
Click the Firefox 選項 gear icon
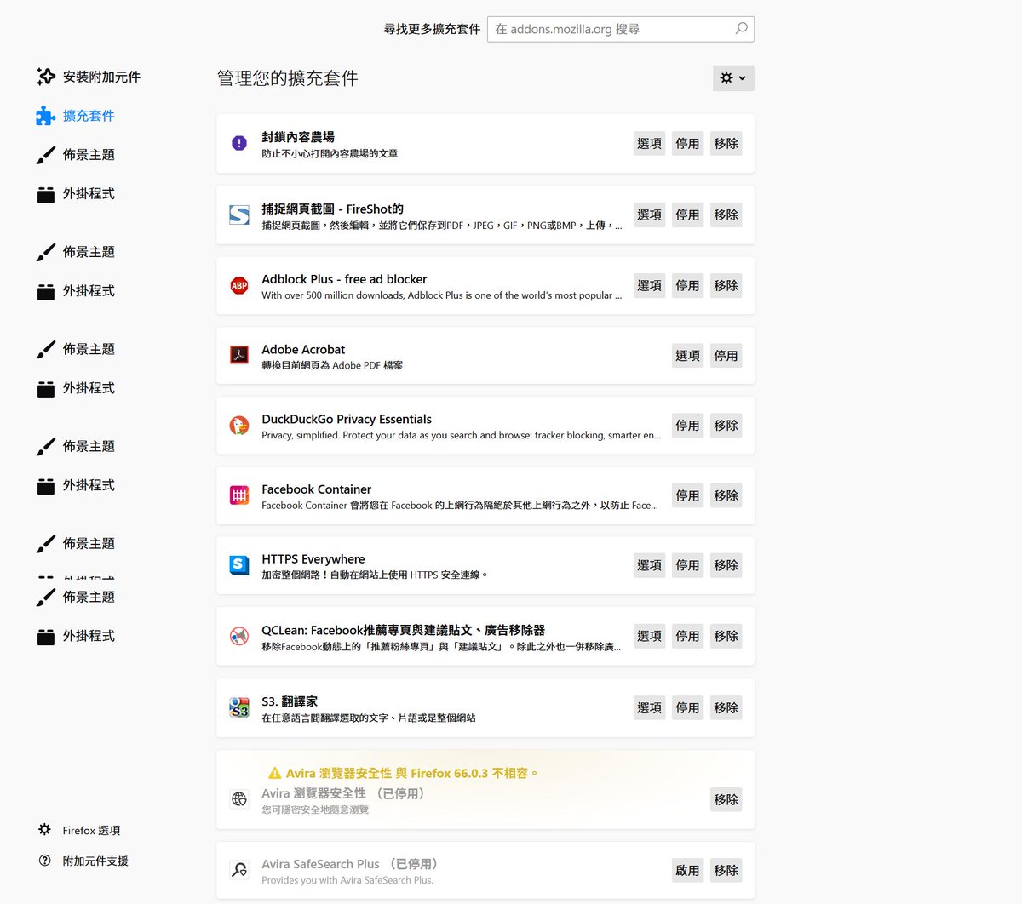tap(45, 830)
